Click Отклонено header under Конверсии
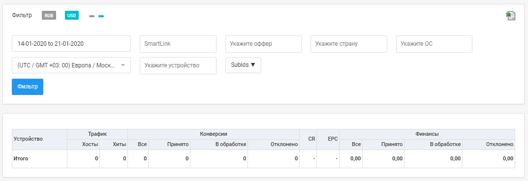528x181 pixels. [274, 144]
